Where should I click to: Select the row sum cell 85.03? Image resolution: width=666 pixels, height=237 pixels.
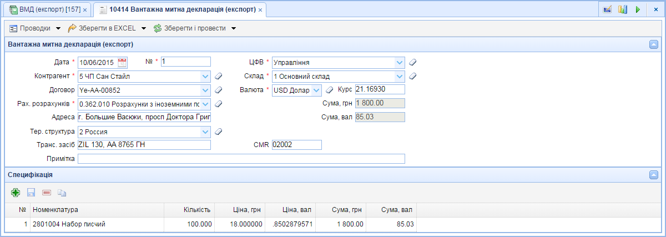(x=391, y=224)
